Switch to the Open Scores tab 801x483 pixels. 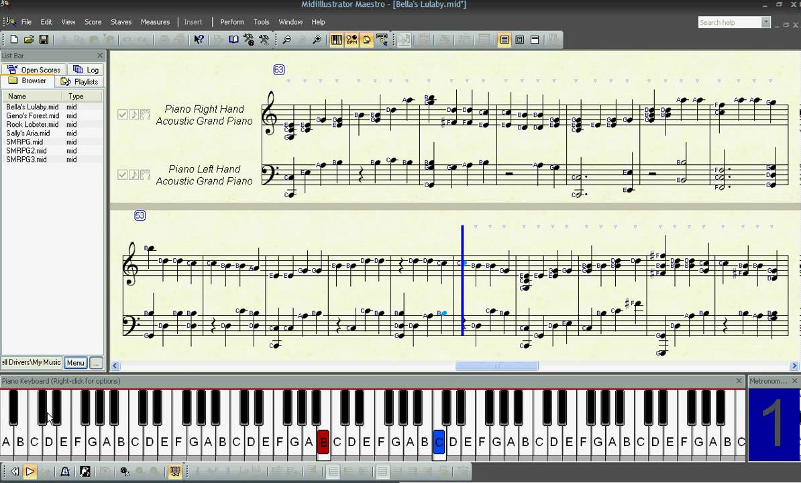click(34, 70)
